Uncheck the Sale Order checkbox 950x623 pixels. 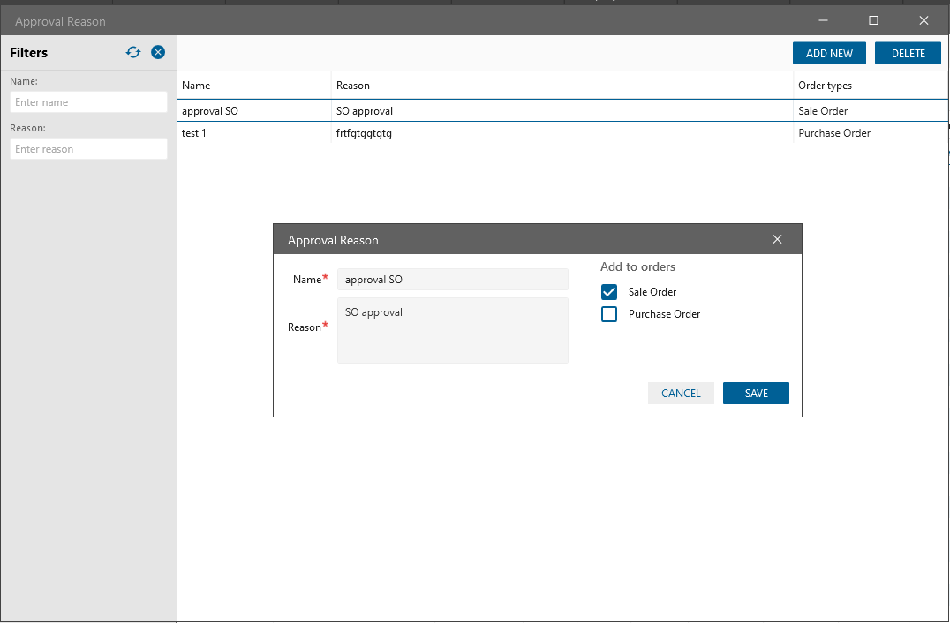pyautogui.click(x=609, y=292)
